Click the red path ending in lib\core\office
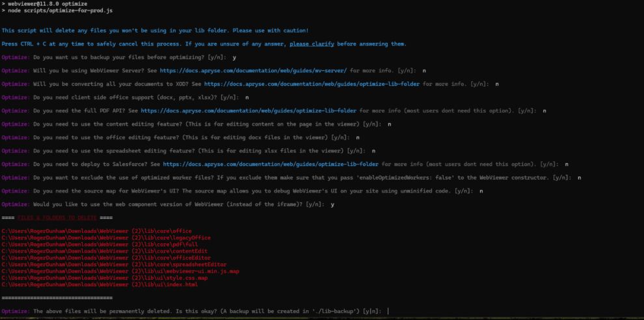The height and width of the screenshot is (320, 644). pyautogui.click(x=96, y=232)
